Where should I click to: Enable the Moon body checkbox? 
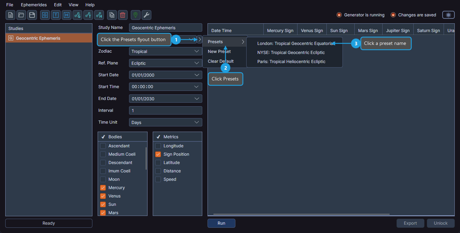pyautogui.click(x=103, y=179)
